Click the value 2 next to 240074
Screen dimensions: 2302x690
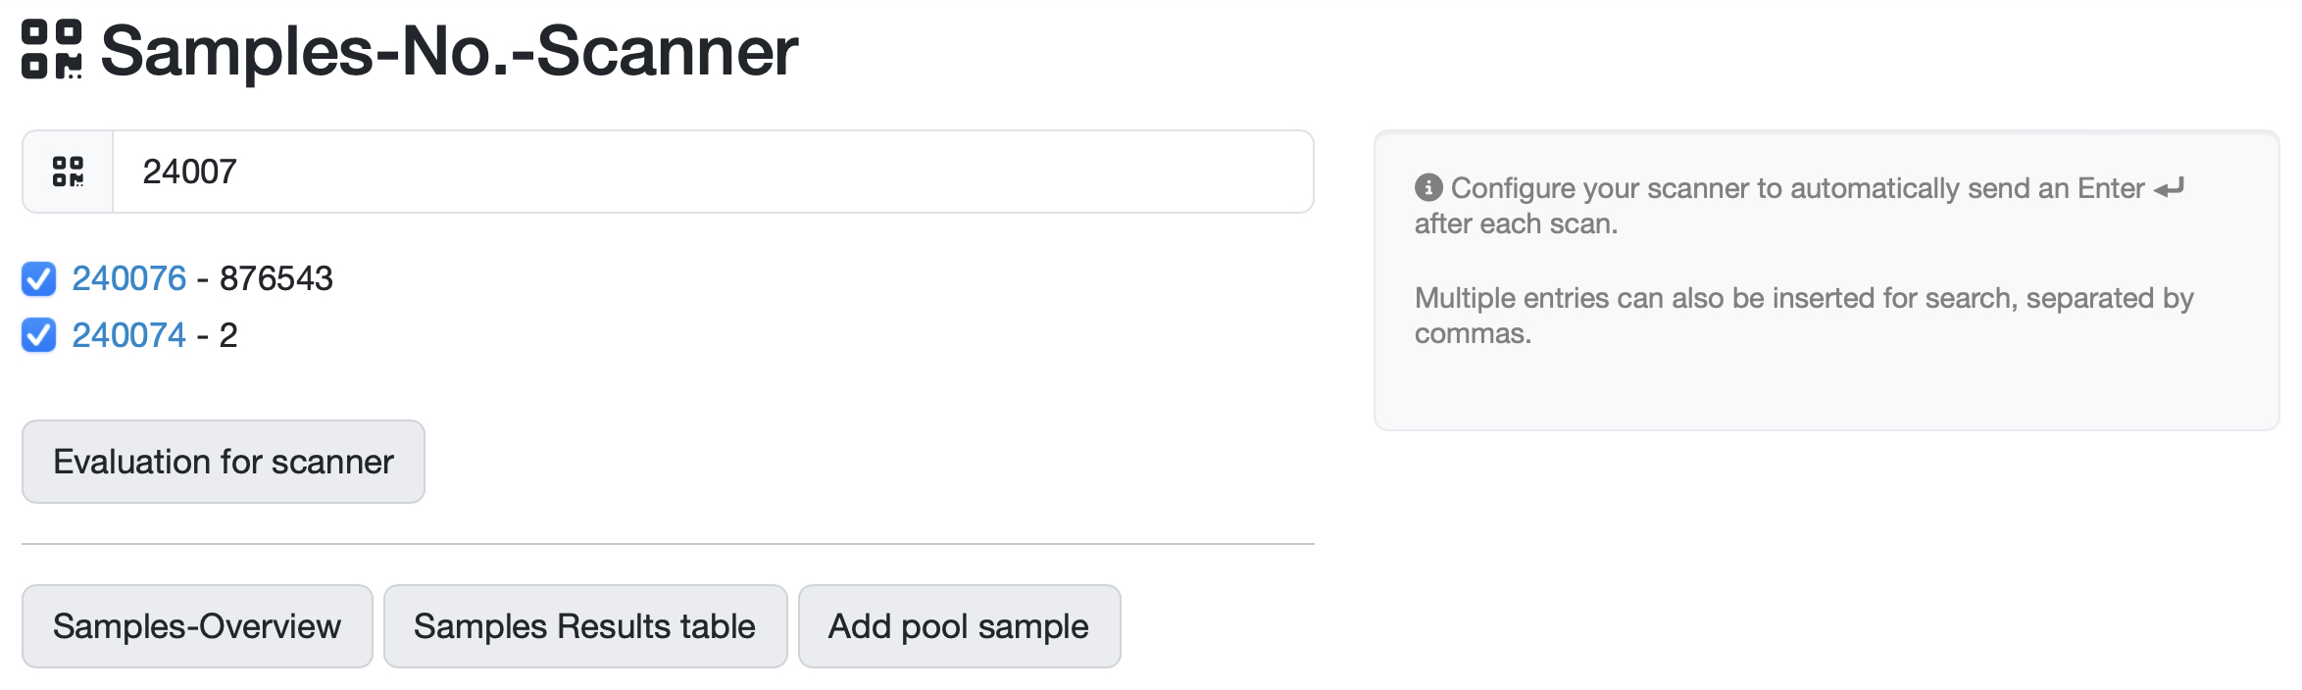click(228, 335)
